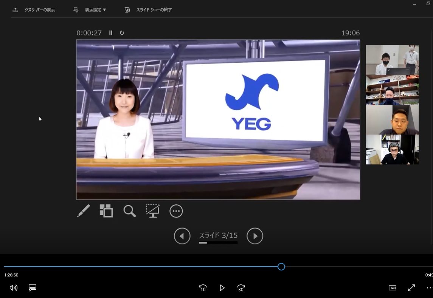Screen dimensions: 433x298
Task: Open more slideshow options ellipsis
Action: [176, 211]
